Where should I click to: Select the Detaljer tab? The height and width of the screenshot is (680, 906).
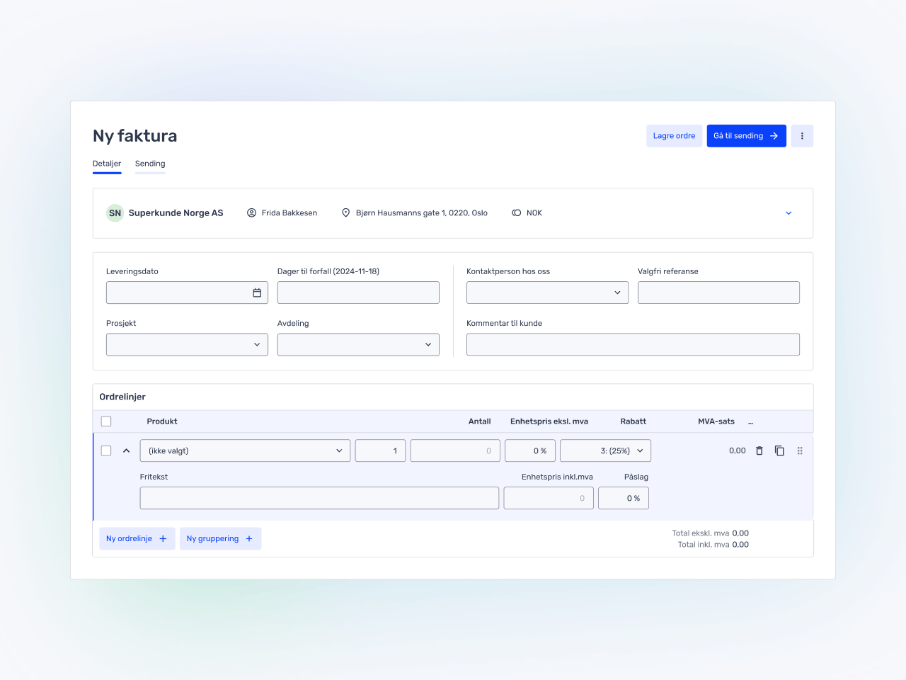click(x=107, y=164)
